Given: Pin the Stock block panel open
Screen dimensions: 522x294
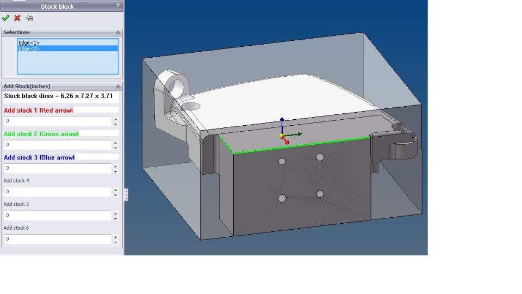Looking at the screenshot, I should click(29, 18).
